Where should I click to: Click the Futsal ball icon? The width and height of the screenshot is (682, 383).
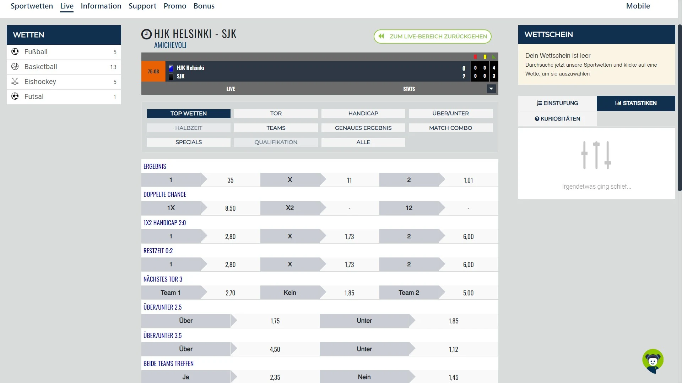[15, 96]
